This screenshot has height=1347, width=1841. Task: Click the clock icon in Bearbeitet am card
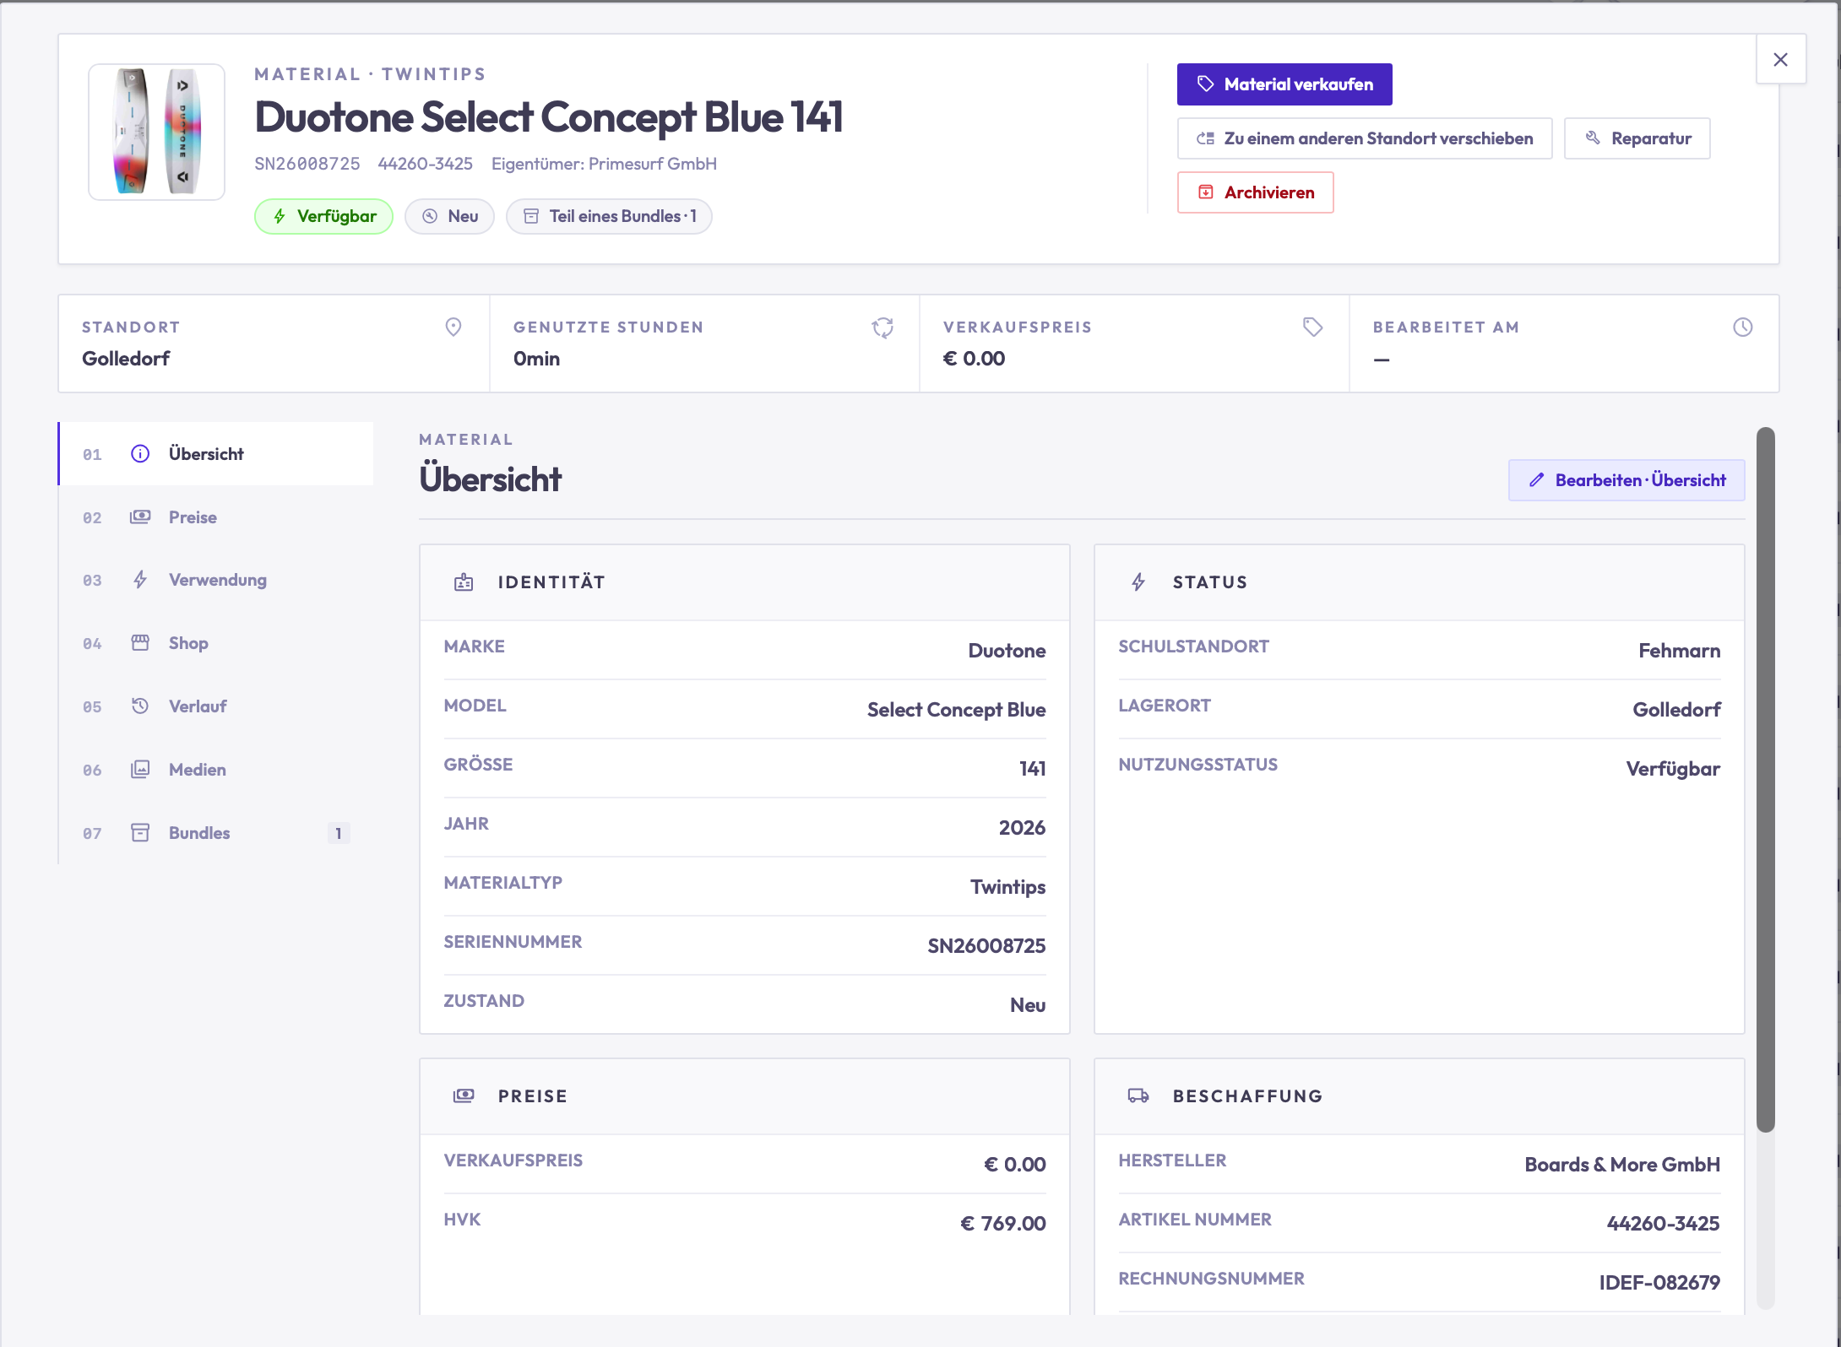[1742, 327]
